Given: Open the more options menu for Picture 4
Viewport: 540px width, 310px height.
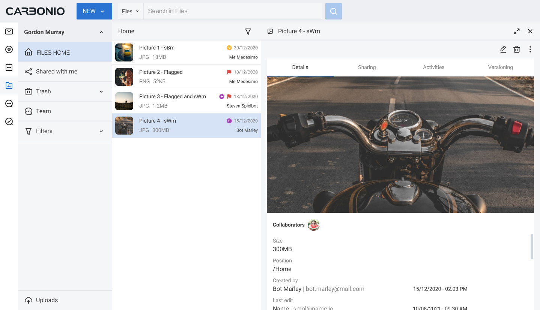Looking at the screenshot, I should coord(530,49).
